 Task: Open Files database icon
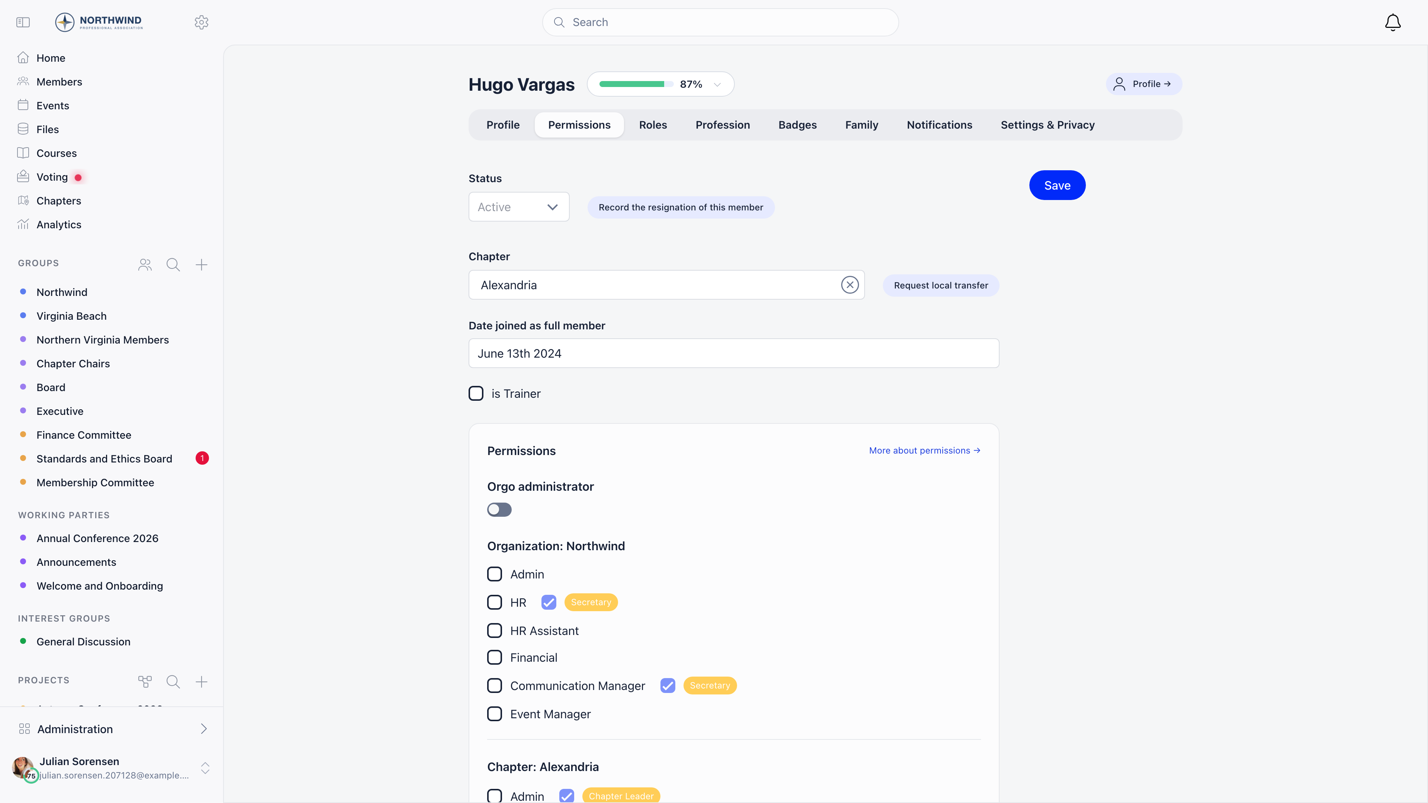[x=23, y=129]
